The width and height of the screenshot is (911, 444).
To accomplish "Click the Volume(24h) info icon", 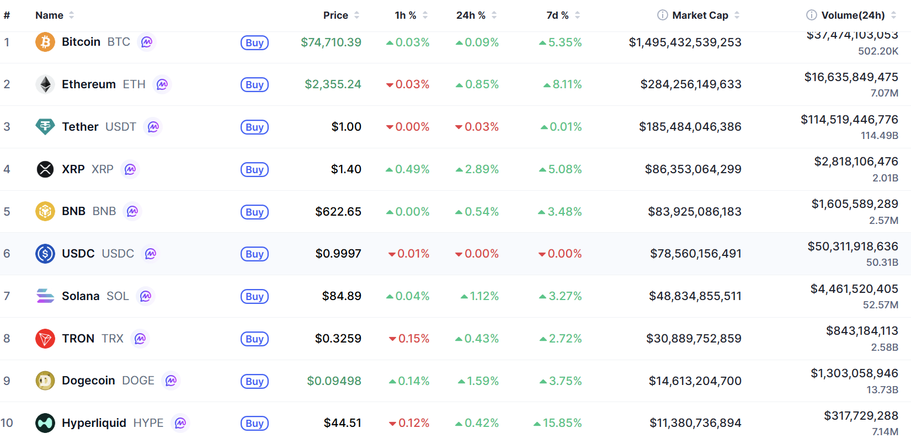I will 811,15.
